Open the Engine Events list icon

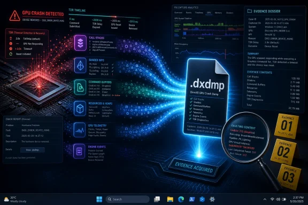click(x=79, y=151)
